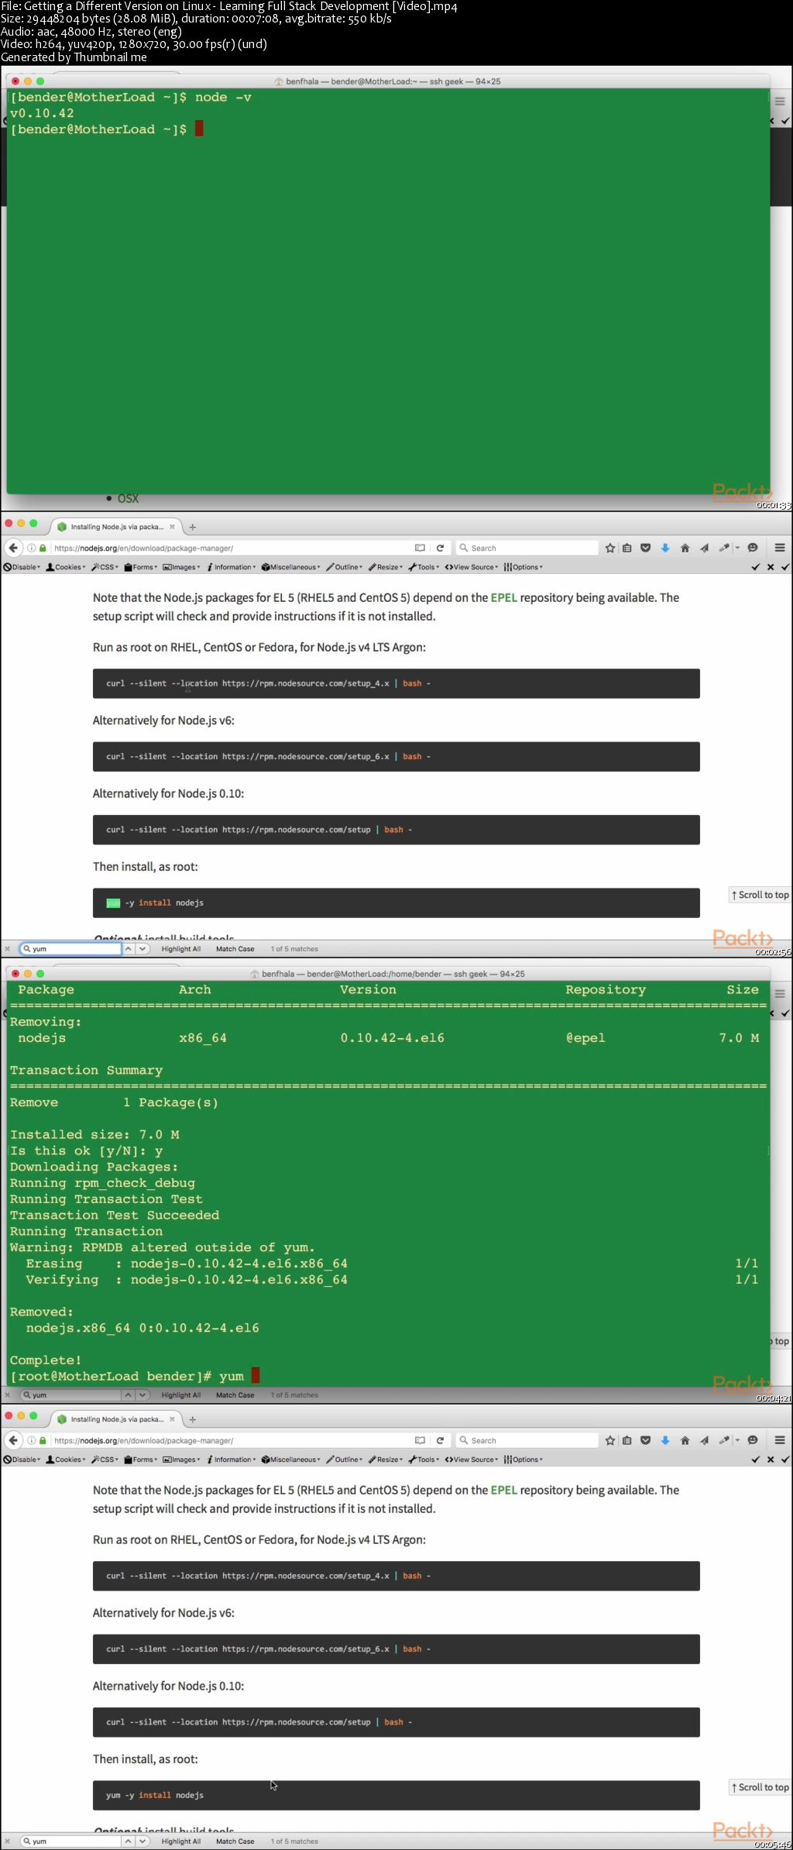This screenshot has height=1850, width=793.
Task: Follow the EPEL link in the 00:02:56 frame
Action: (503, 597)
